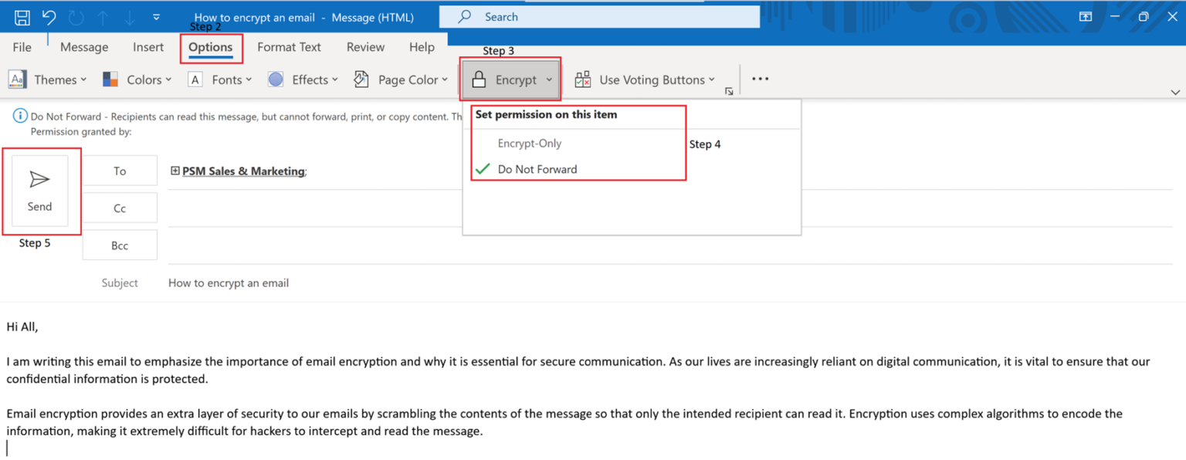Expand the Encrypt dropdown arrow
The height and width of the screenshot is (460, 1186).
point(549,79)
